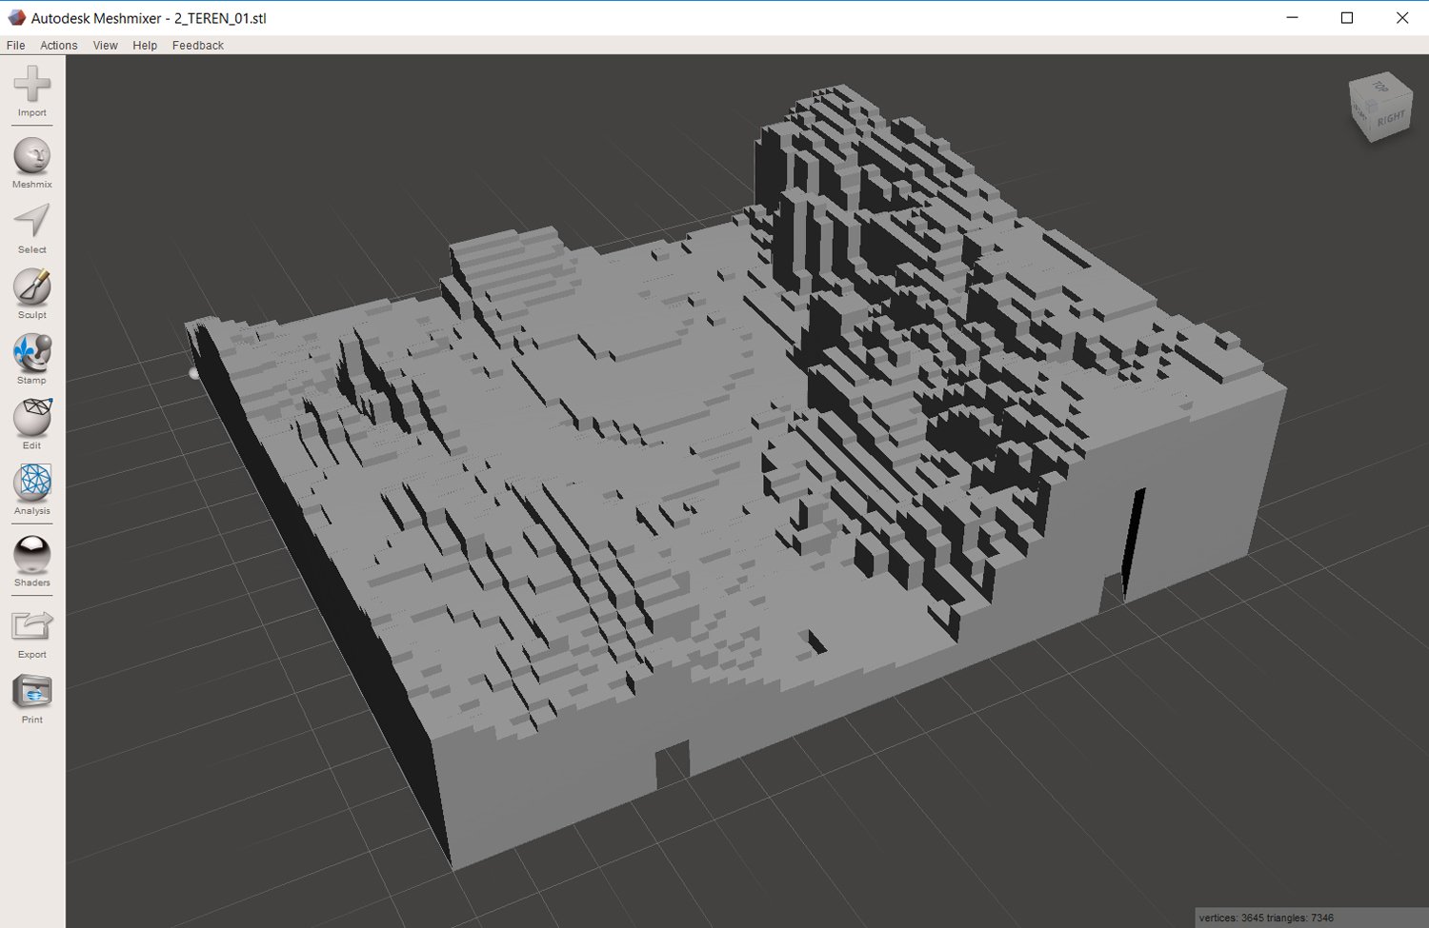Screen dimensions: 1429x928
Task: Open the Help menu
Action: point(145,45)
